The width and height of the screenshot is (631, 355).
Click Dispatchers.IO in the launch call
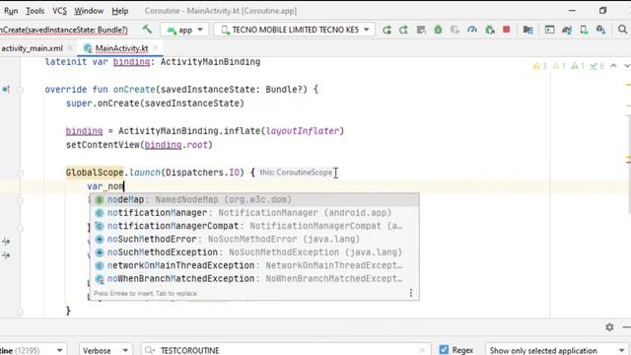[x=202, y=173]
